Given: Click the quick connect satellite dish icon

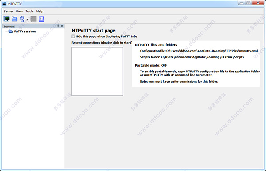Looking at the screenshot, I should (22, 19).
